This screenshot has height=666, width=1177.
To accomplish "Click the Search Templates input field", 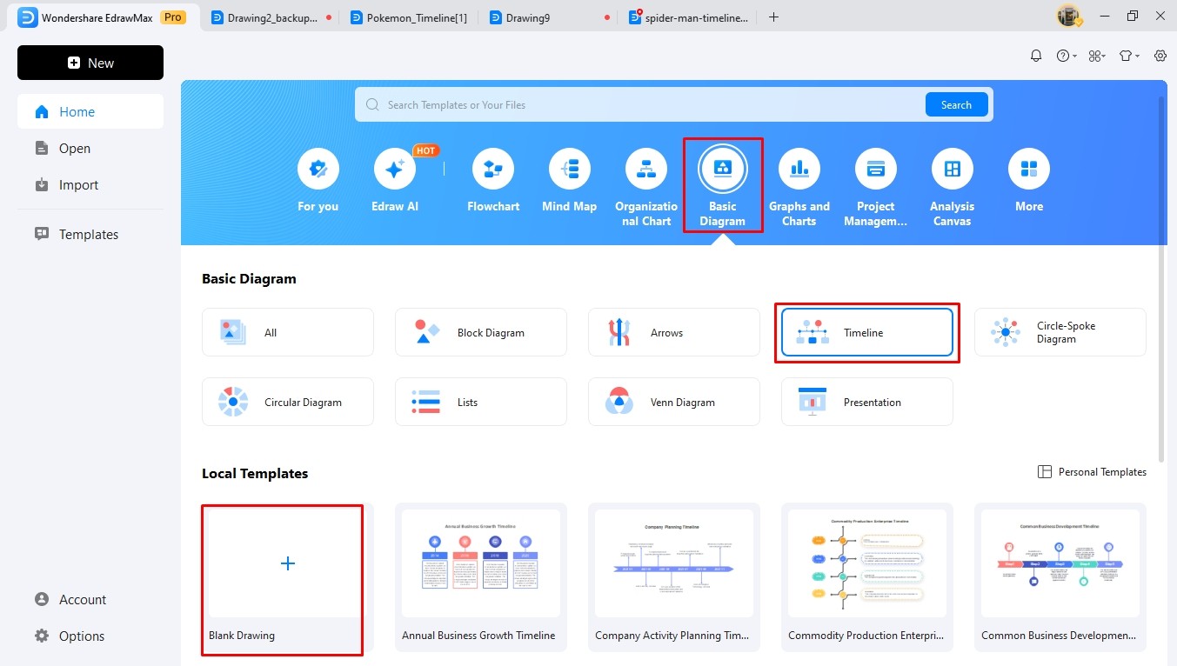I will (x=639, y=104).
